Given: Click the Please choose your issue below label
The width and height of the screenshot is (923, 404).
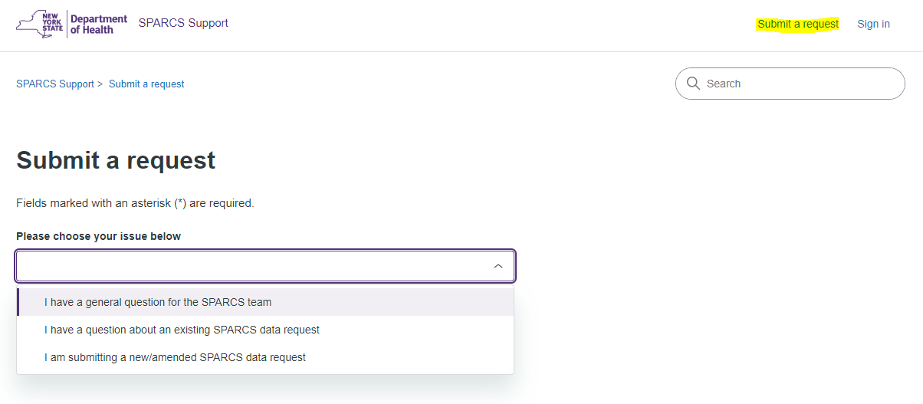Looking at the screenshot, I should (99, 236).
